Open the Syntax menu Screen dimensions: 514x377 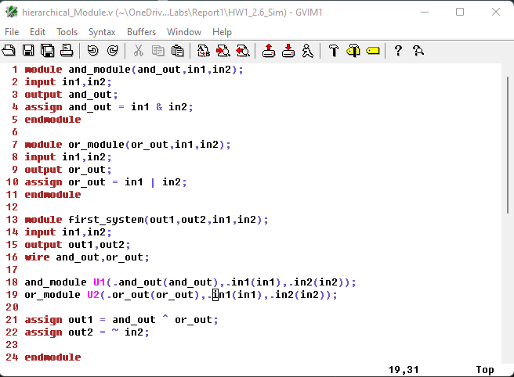coord(101,32)
